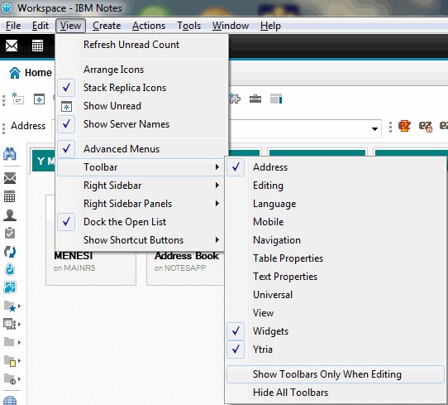Uncheck the Address toolbar
Screen dimensions: 448x405
336,167
